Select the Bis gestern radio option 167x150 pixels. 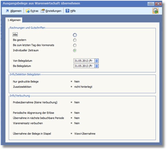75,40
